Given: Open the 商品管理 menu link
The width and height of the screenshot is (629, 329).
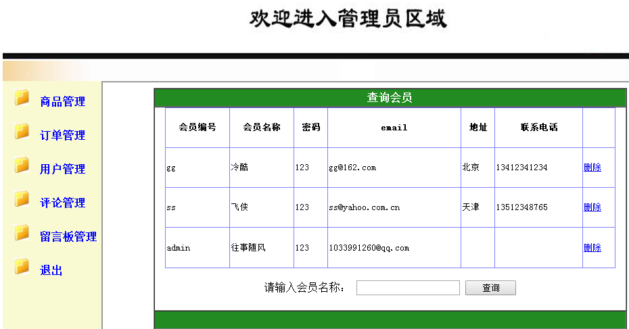Looking at the screenshot, I should (x=63, y=101).
